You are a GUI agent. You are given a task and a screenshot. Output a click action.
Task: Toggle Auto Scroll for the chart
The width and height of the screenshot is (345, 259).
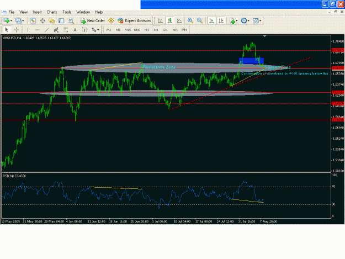coord(211,20)
